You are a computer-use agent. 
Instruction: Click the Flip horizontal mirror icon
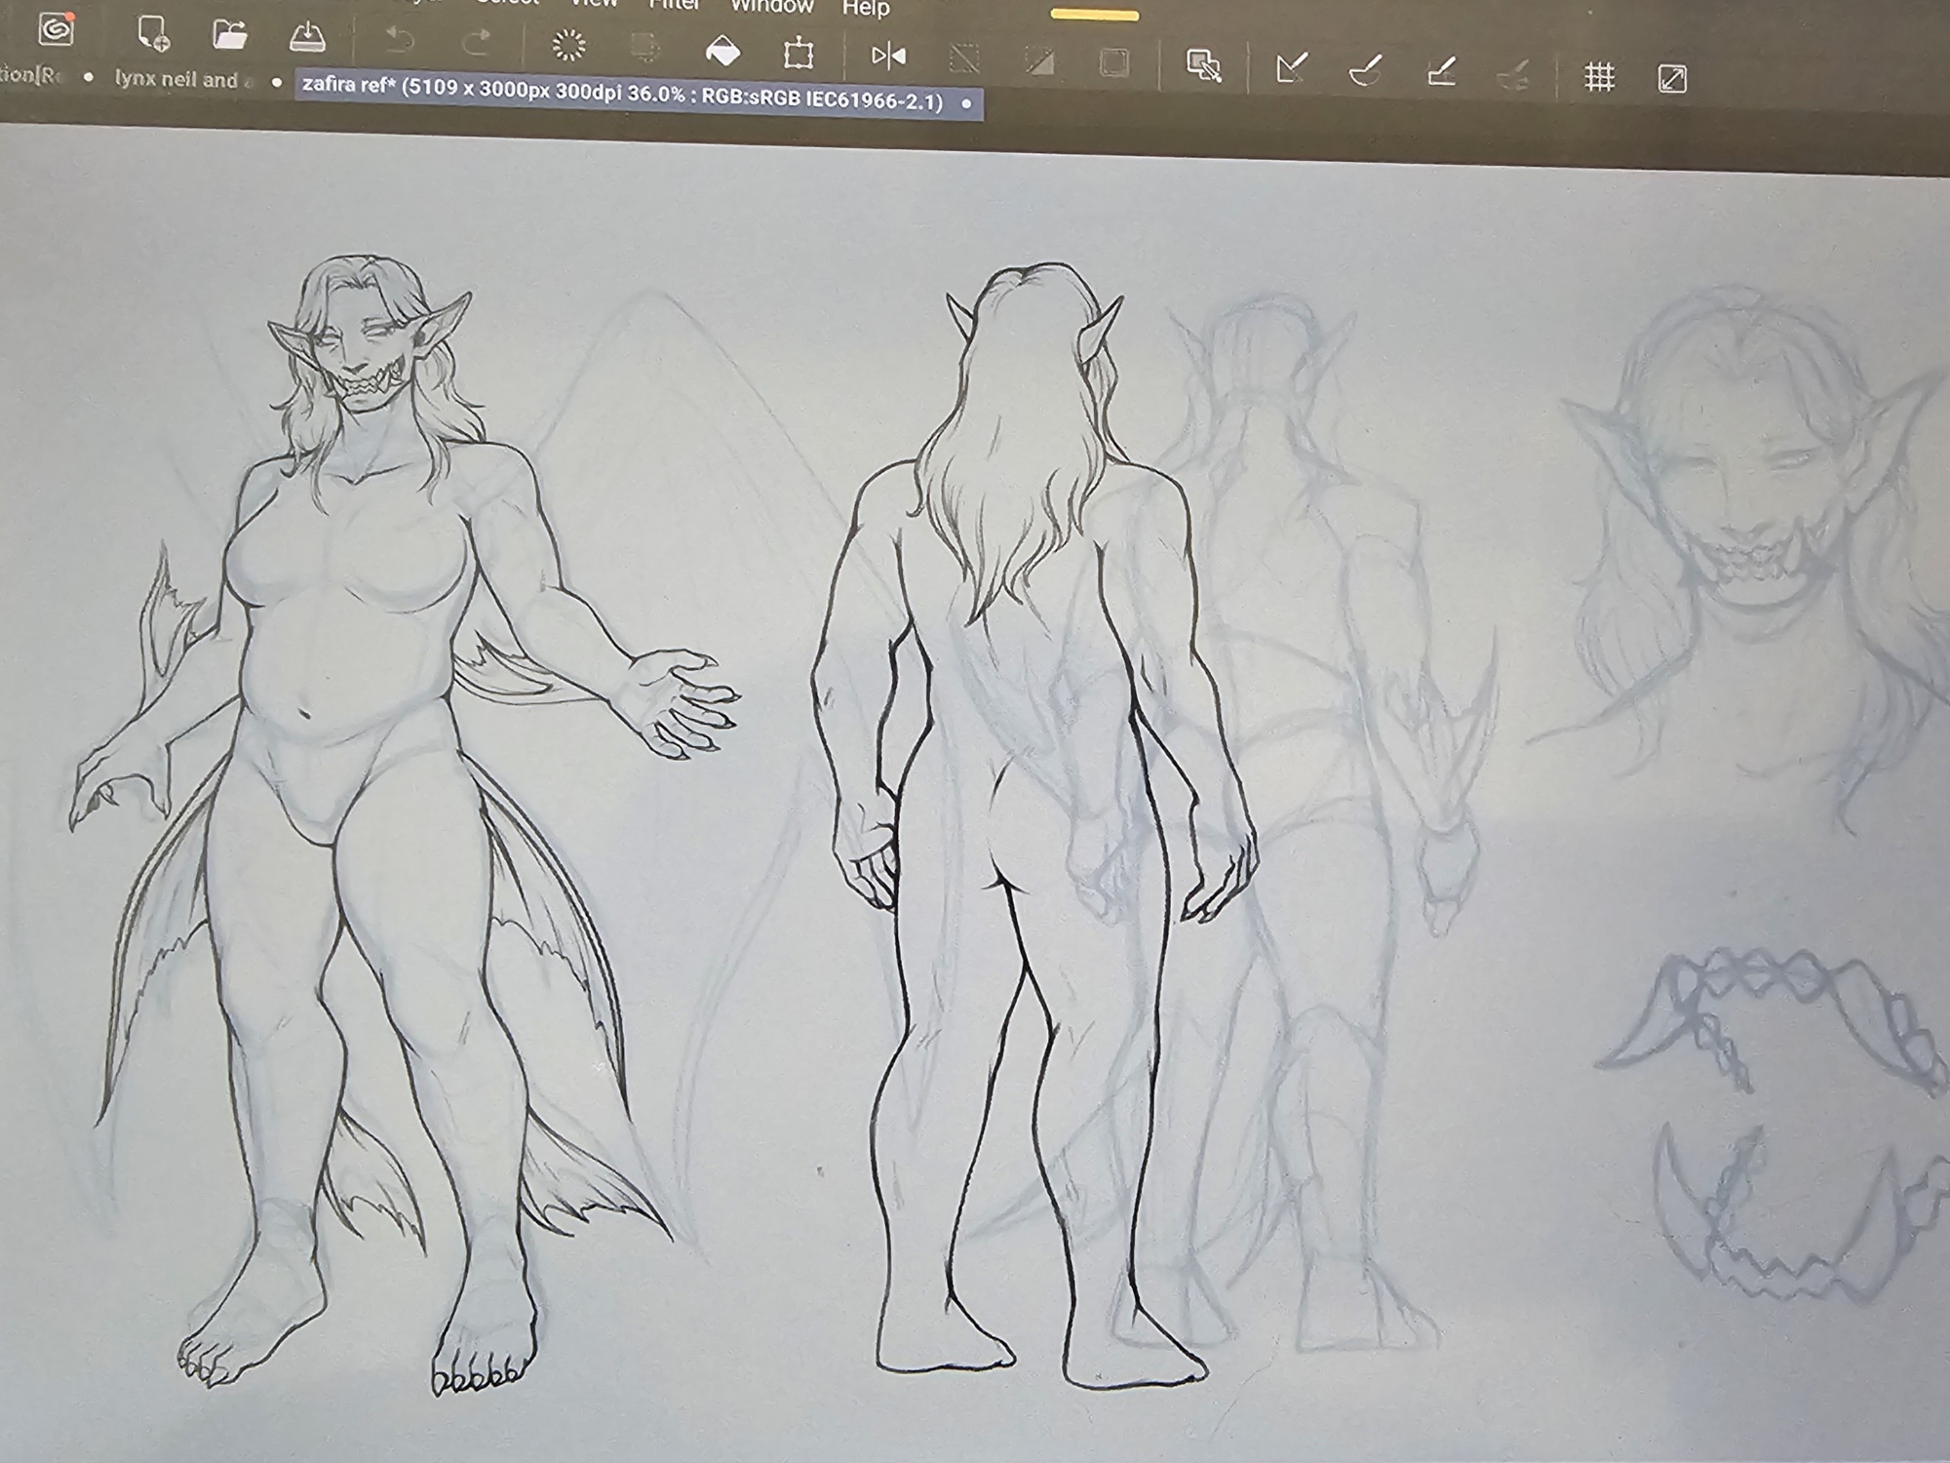(888, 57)
